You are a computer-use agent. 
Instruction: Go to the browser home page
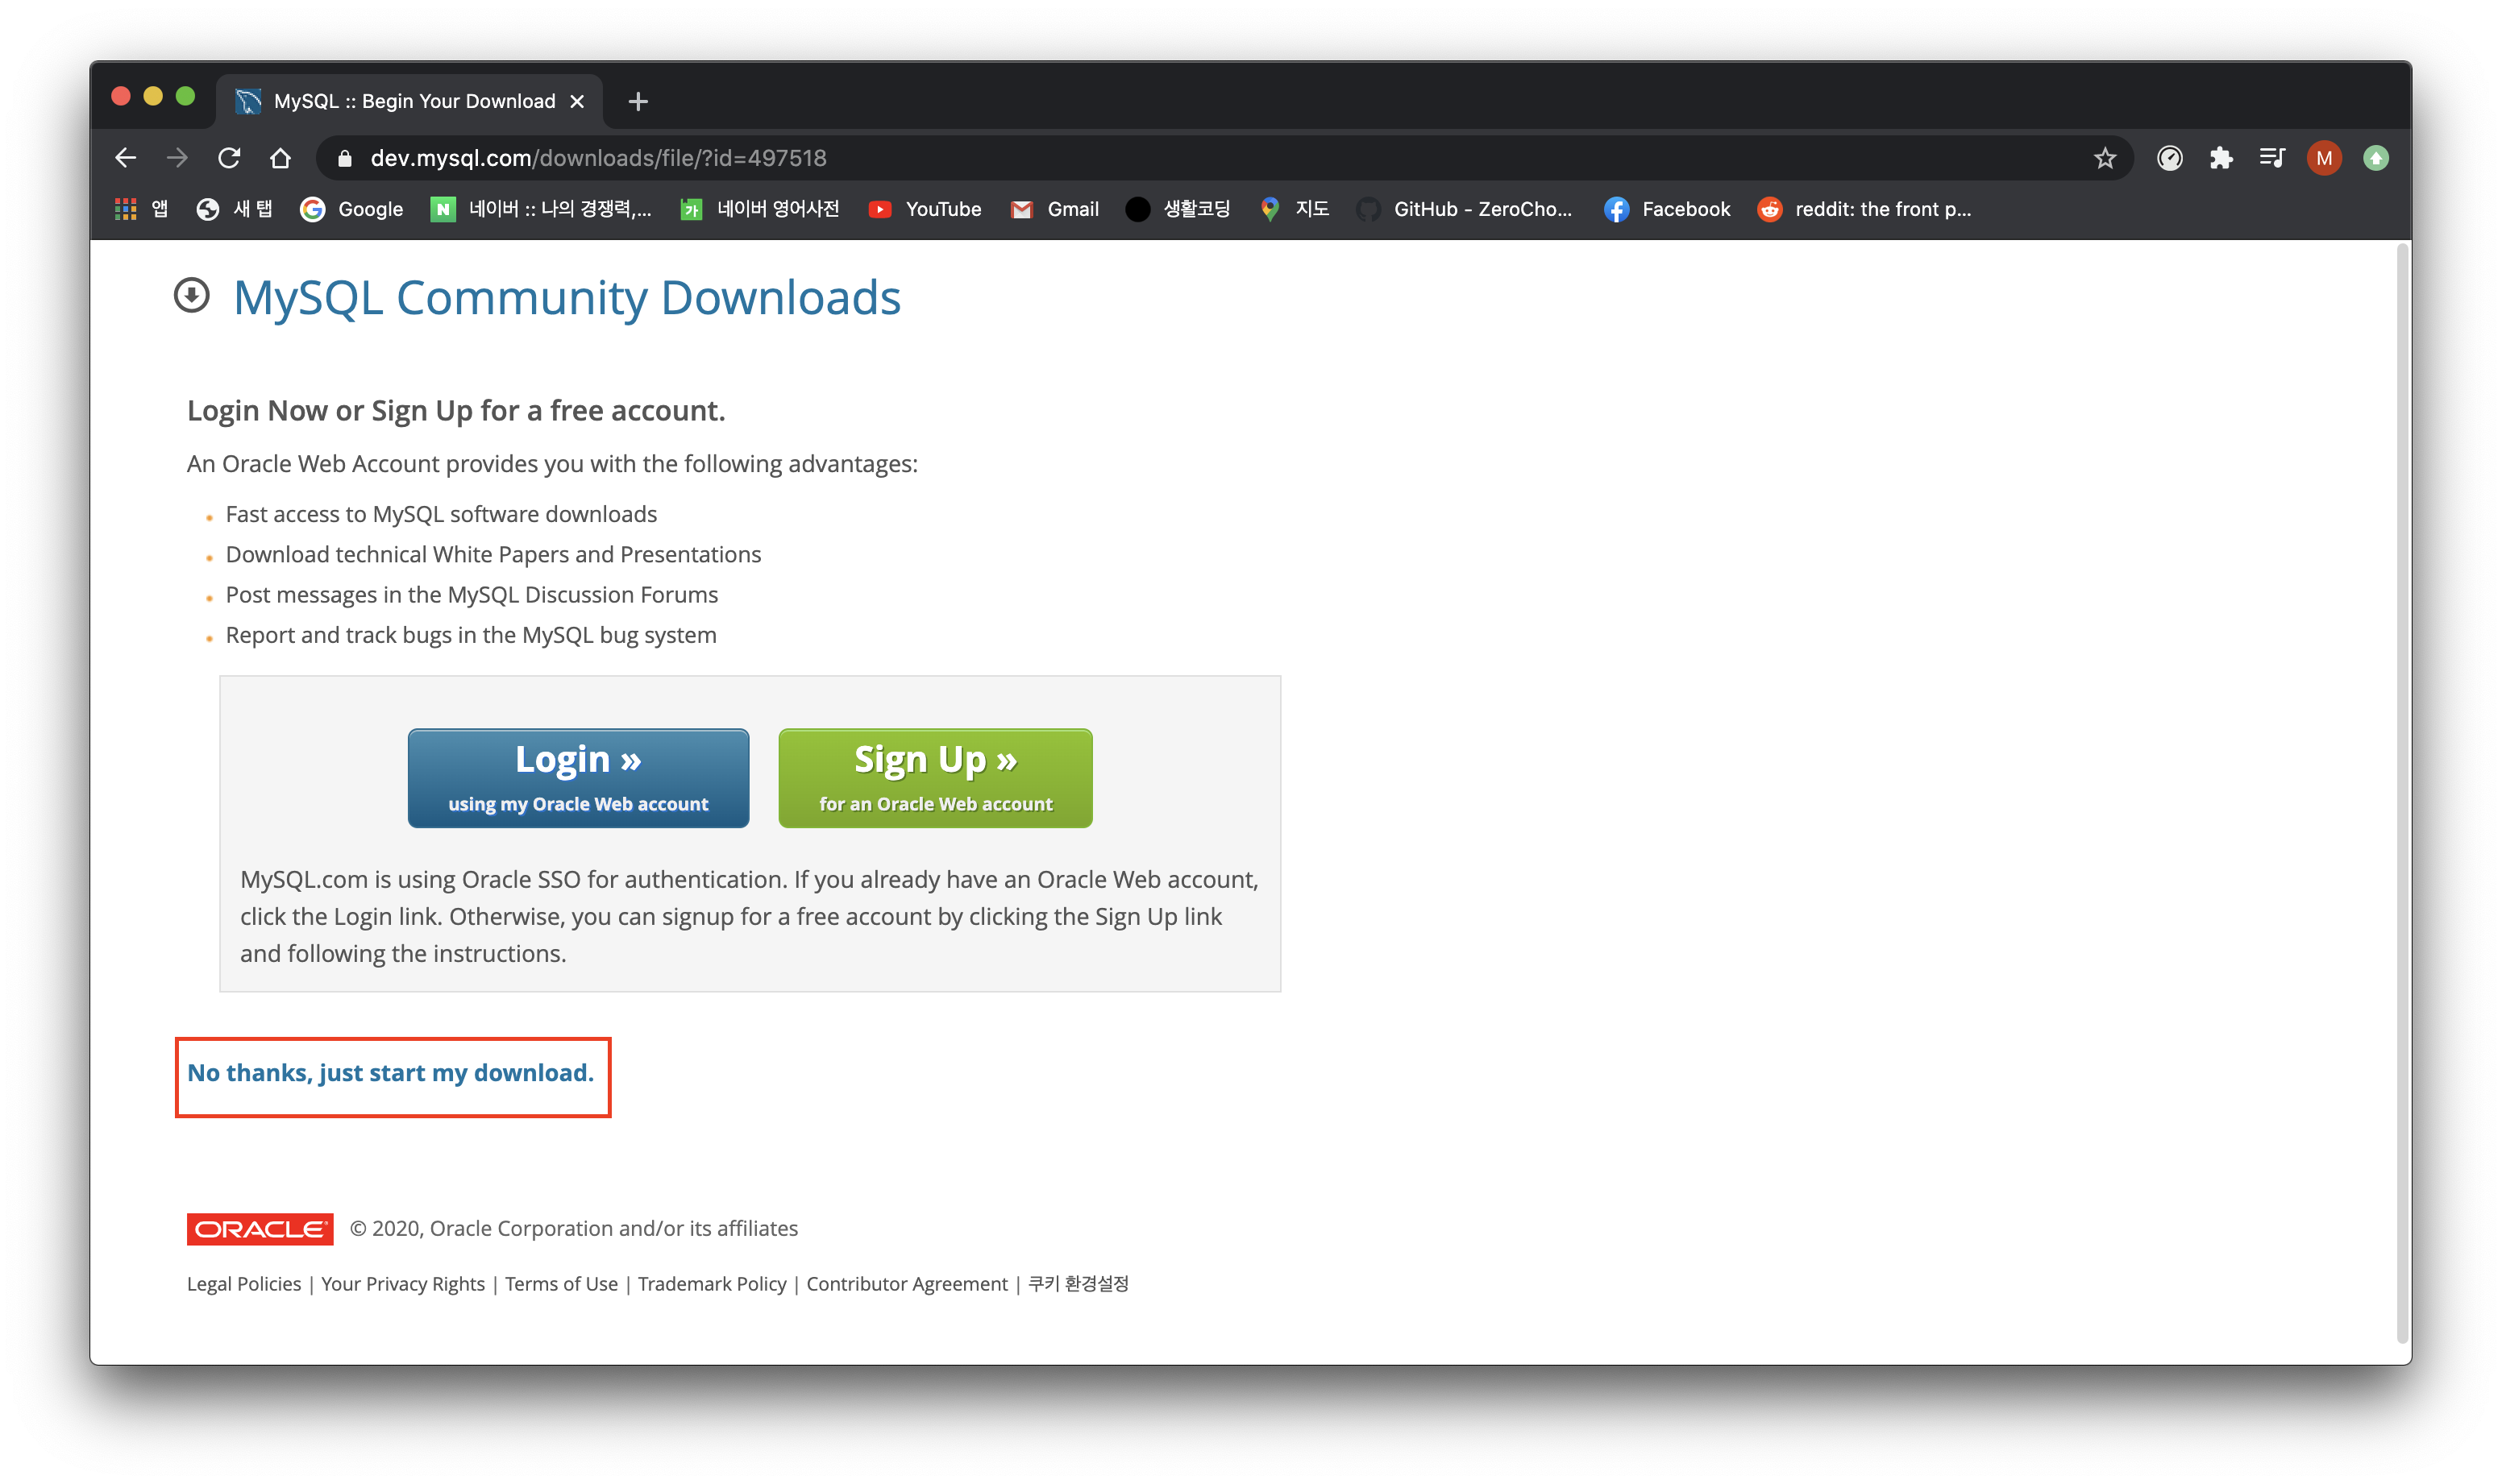pos(281,158)
